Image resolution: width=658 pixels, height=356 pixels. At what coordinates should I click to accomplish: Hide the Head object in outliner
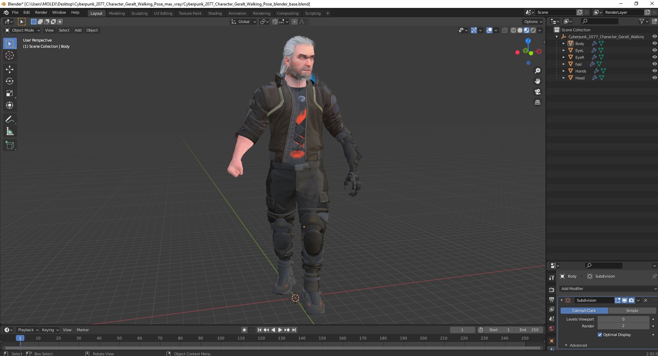click(x=654, y=78)
